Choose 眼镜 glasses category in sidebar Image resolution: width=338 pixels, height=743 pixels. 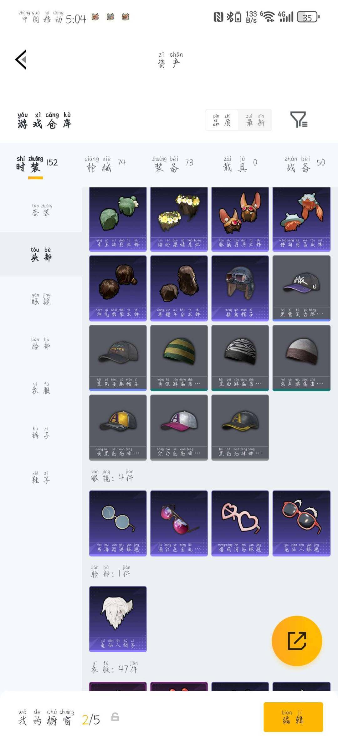pyautogui.click(x=41, y=299)
